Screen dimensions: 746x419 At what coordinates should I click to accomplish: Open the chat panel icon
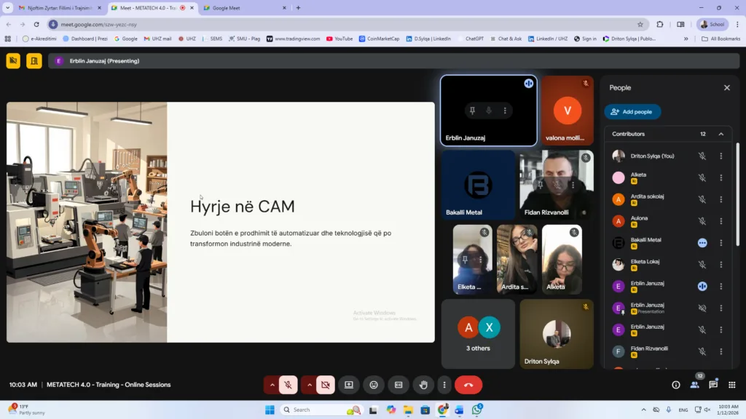click(713, 385)
